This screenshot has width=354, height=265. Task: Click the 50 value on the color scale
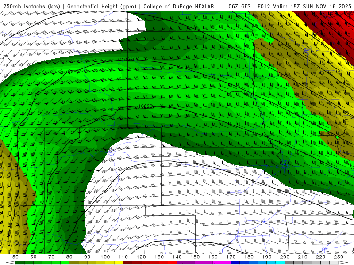pyautogui.click(x=15, y=257)
